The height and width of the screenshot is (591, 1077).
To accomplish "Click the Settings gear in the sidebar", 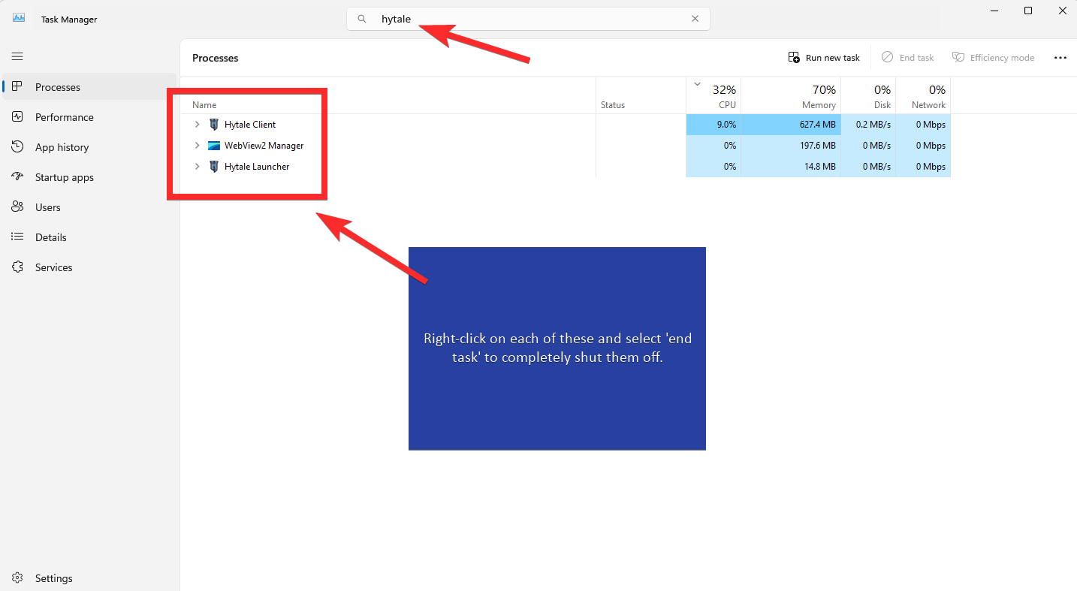I will point(18,578).
